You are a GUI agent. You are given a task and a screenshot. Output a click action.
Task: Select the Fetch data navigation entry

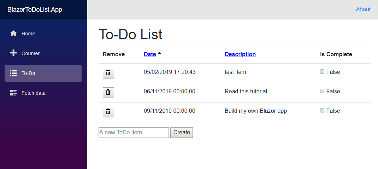43,93
